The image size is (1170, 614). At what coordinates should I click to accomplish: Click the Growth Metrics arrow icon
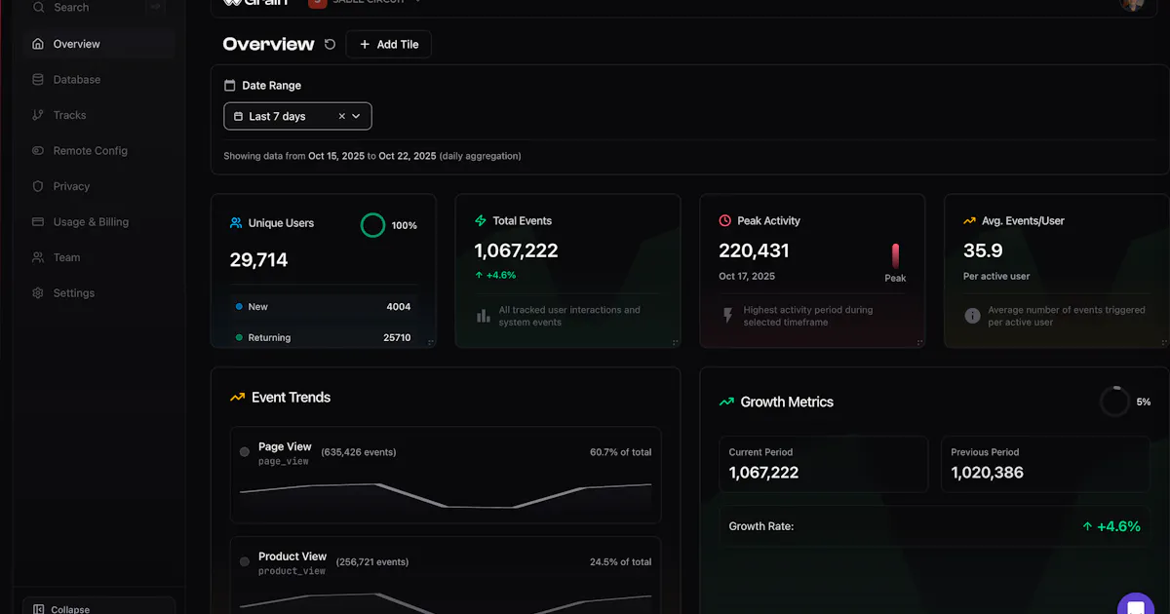point(726,402)
